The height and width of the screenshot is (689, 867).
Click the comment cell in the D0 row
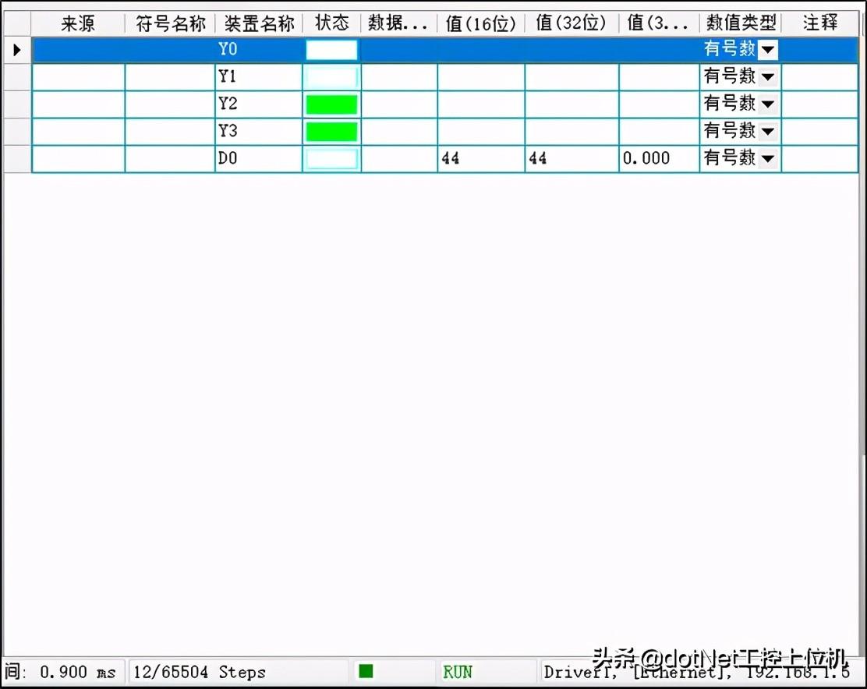tap(820, 158)
